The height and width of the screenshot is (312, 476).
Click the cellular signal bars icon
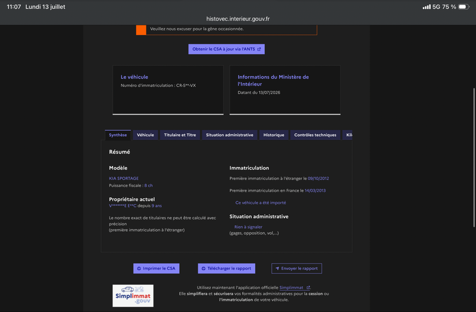click(x=427, y=7)
